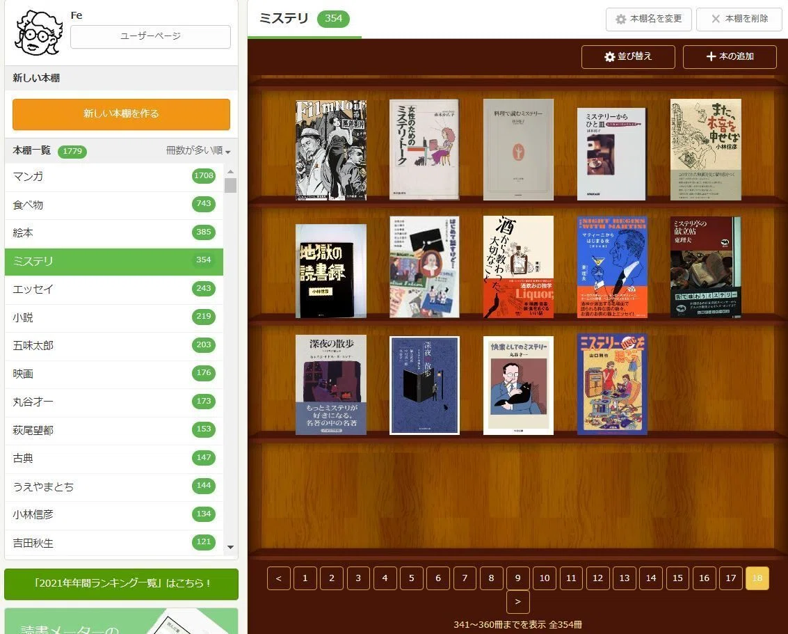This screenshot has width=788, height=634.
Task: Select the 古典 bookshelf
Action: pos(114,458)
